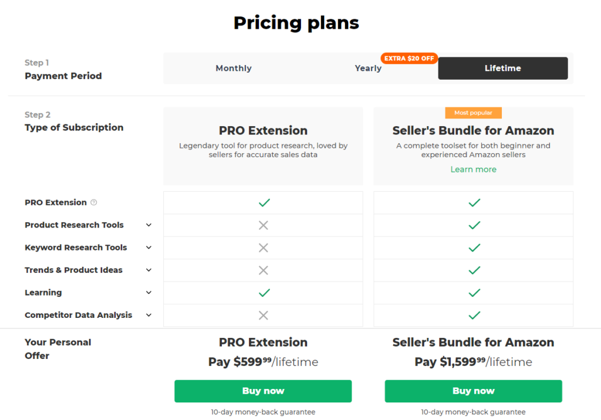Expand the Product Research Tools row
The width and height of the screenshot is (601, 420).
(x=148, y=225)
